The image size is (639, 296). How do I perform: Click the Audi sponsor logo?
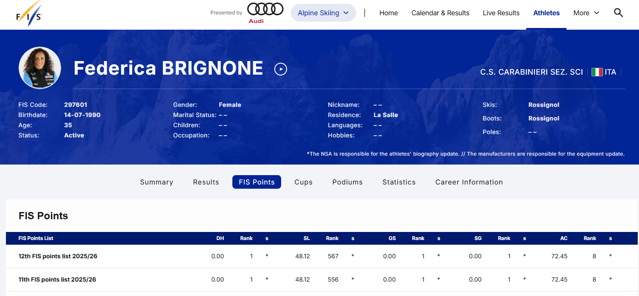(x=265, y=13)
